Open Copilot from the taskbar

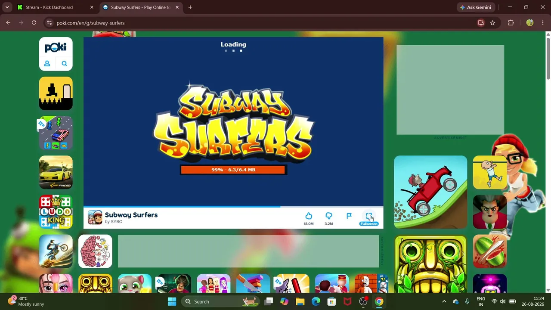(x=284, y=301)
